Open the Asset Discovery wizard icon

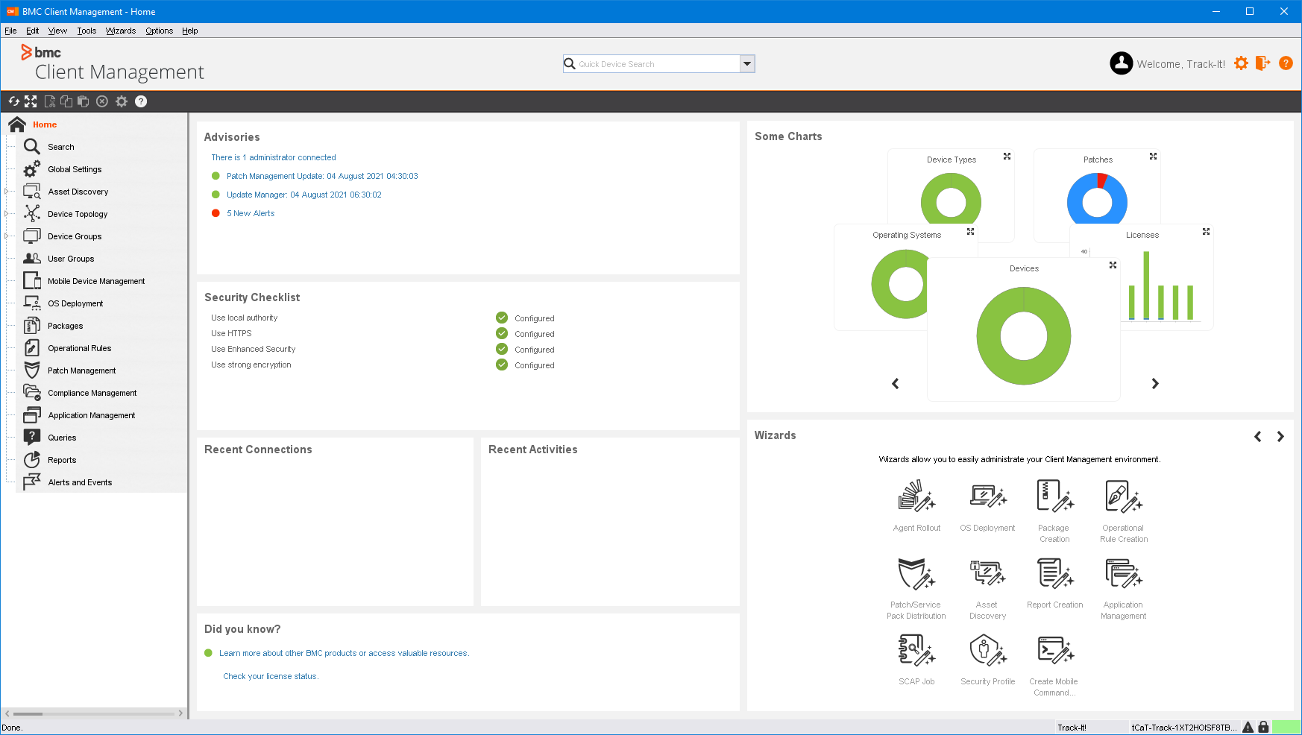pyautogui.click(x=988, y=573)
